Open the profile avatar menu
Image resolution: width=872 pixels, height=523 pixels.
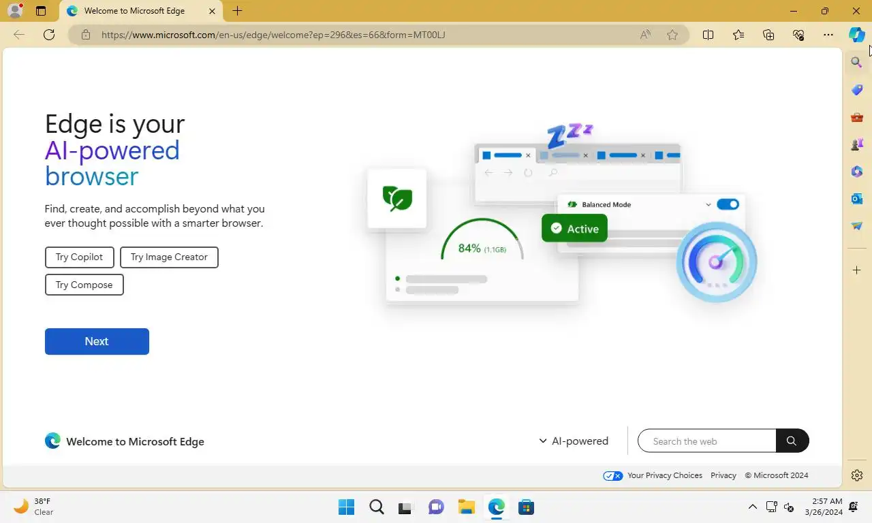click(x=15, y=11)
